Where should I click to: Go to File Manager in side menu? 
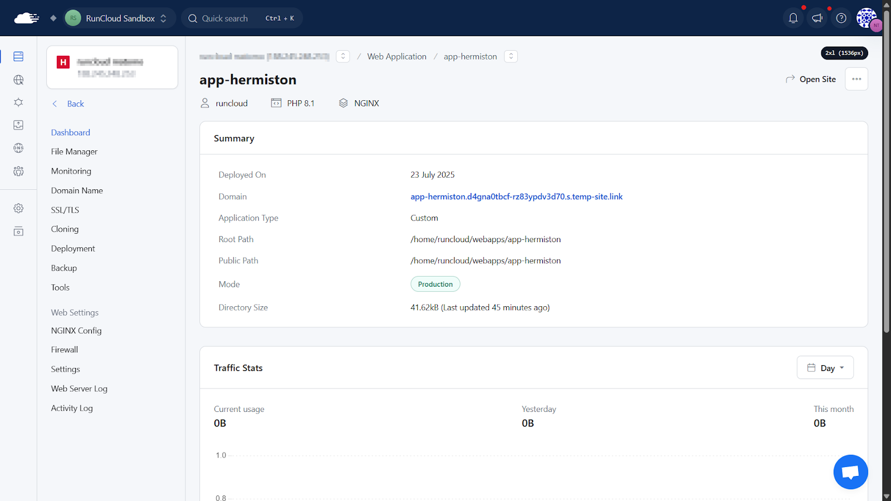[x=74, y=151]
